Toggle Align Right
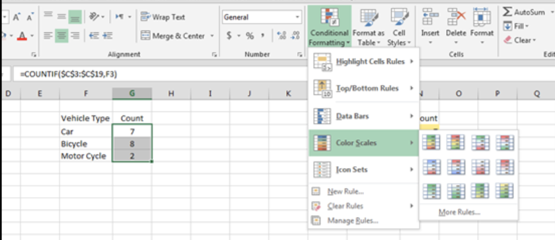The image size is (555, 240). 75,36
